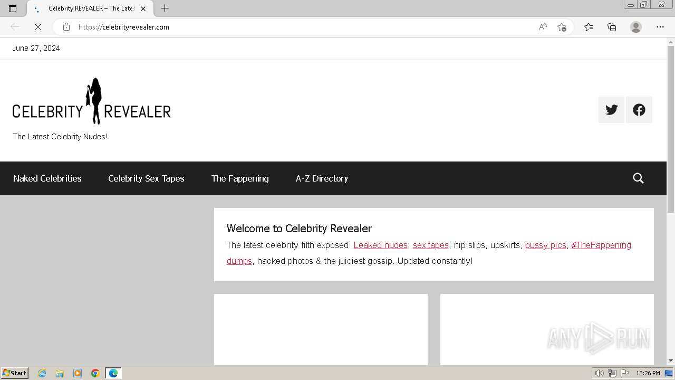Click the back navigation arrow
Viewport: 675px width, 380px height.
15,27
